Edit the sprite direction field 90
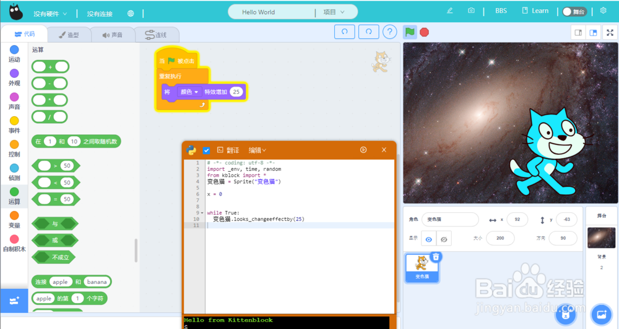 pos(563,238)
